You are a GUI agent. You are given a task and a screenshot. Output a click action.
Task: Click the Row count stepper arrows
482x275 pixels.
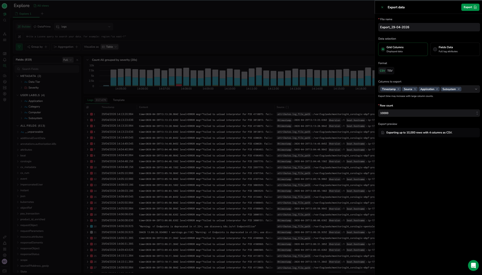pyautogui.click(x=477, y=113)
